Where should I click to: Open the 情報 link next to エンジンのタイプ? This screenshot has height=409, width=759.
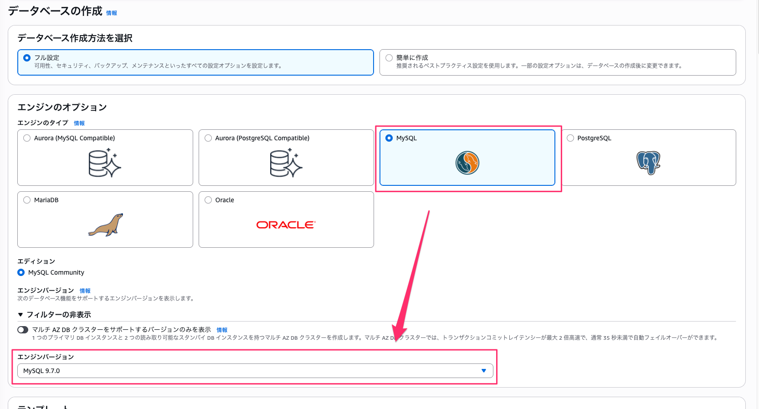click(x=79, y=123)
